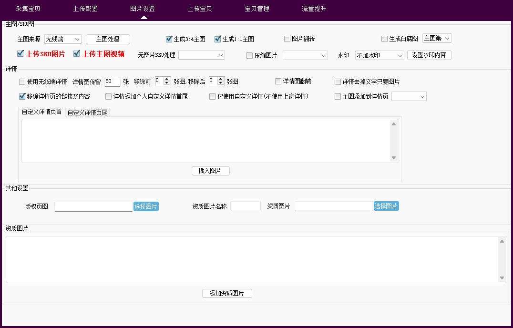Click the 资质图片 path input field
This screenshot has height=328, width=513.
334,206
